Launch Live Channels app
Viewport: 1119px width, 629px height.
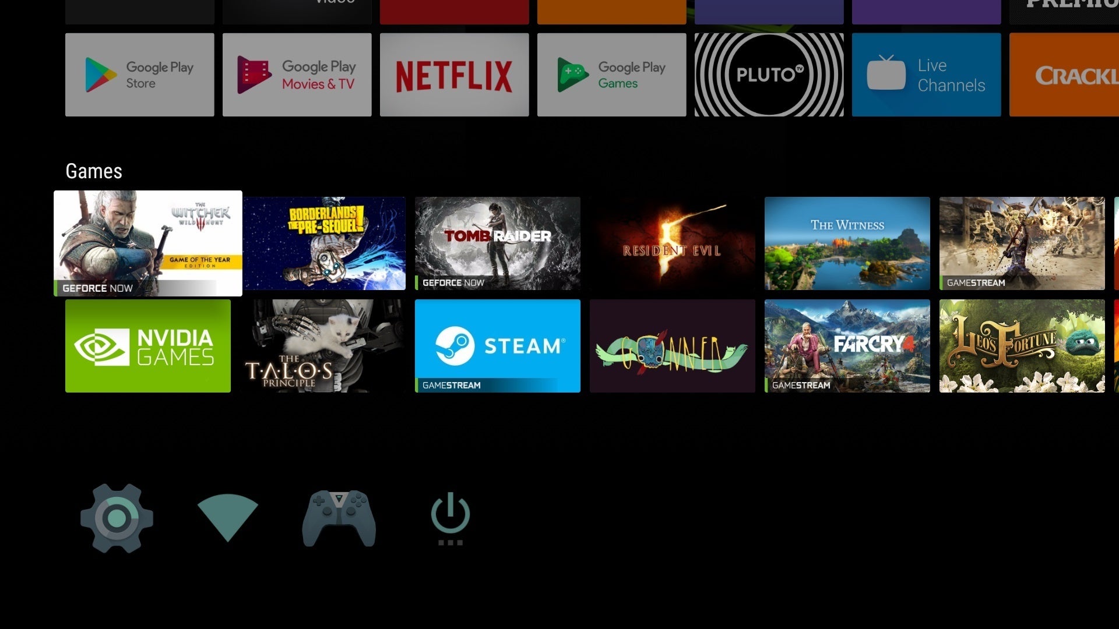[927, 75]
